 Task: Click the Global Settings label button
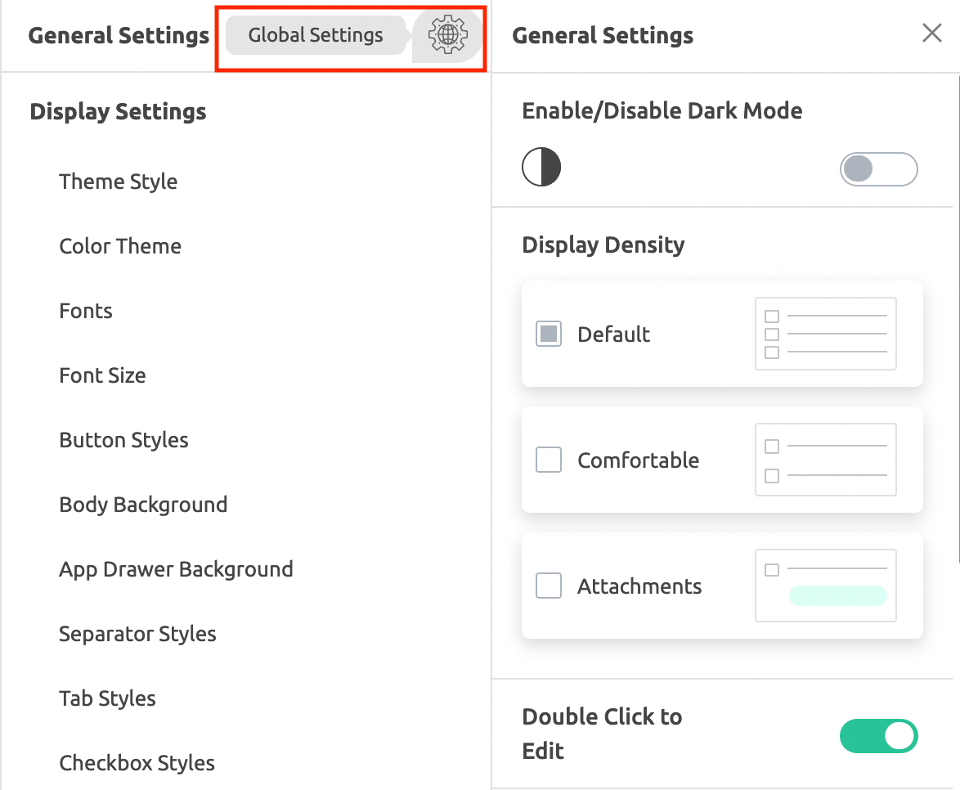316,35
